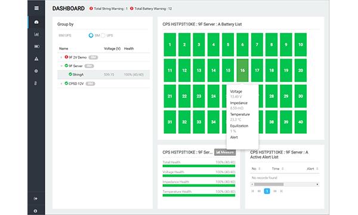Click the green check status icon of StringA
Image resolution: width=358 pixels, height=215 pixels.
[70, 74]
